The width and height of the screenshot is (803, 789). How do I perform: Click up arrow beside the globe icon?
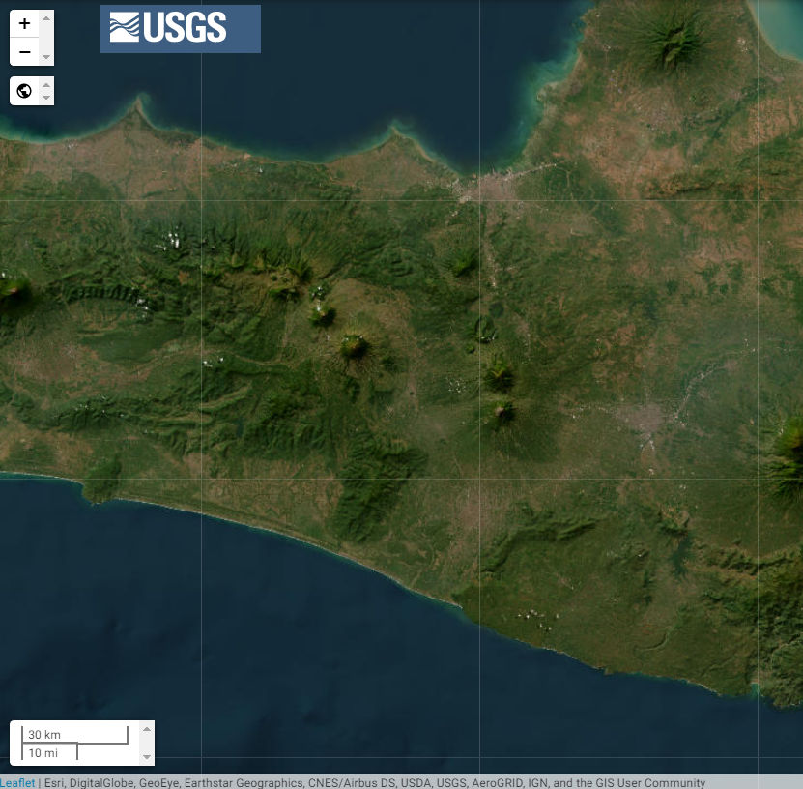46,85
